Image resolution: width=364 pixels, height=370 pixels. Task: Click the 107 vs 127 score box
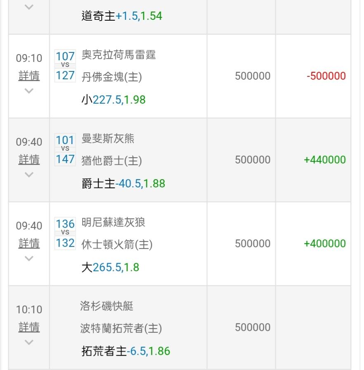tap(65, 66)
